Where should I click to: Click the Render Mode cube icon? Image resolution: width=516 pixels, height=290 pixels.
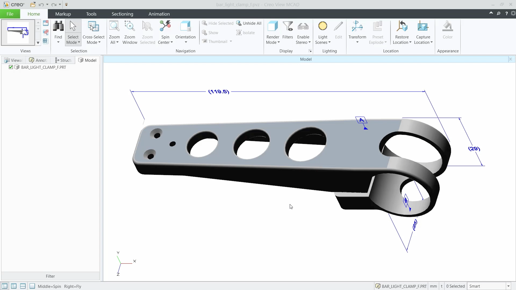[273, 26]
